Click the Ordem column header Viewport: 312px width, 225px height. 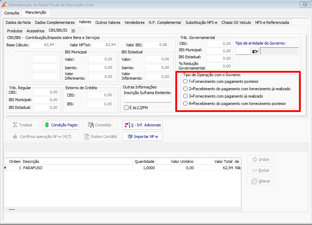(15, 161)
